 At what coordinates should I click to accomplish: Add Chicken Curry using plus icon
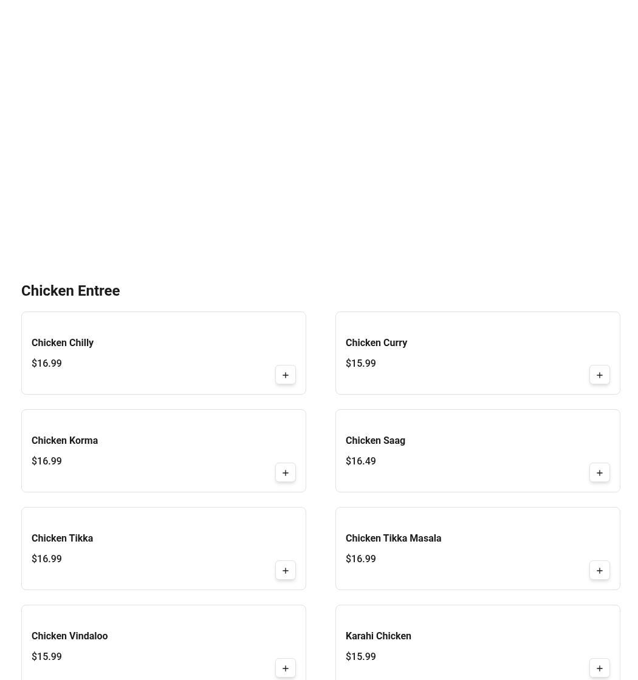(x=600, y=375)
